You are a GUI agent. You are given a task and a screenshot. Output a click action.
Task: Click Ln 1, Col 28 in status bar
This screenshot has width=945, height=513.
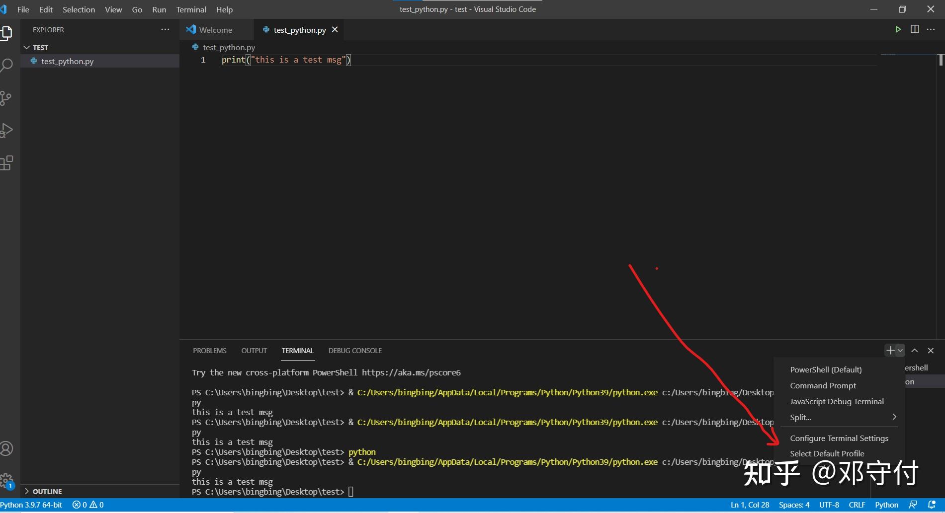(750, 505)
